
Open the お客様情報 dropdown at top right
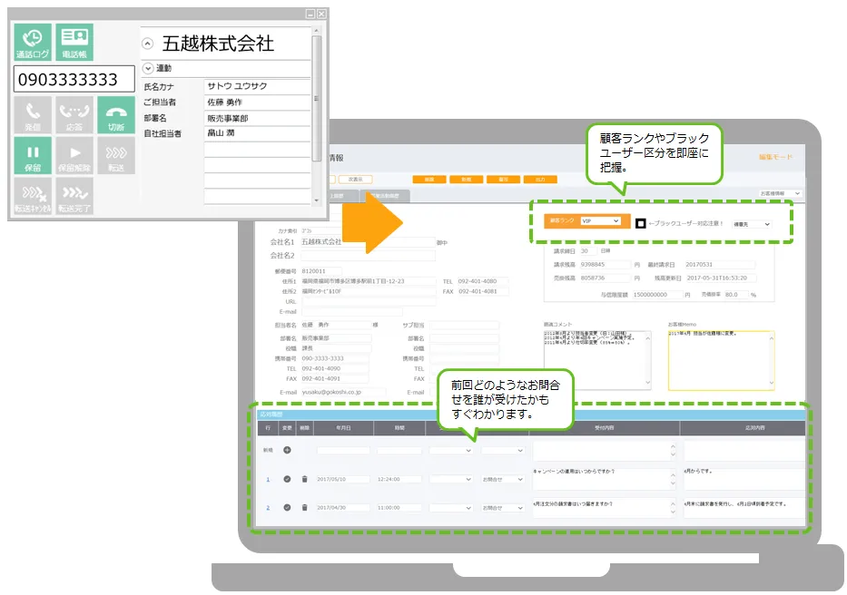[780, 193]
